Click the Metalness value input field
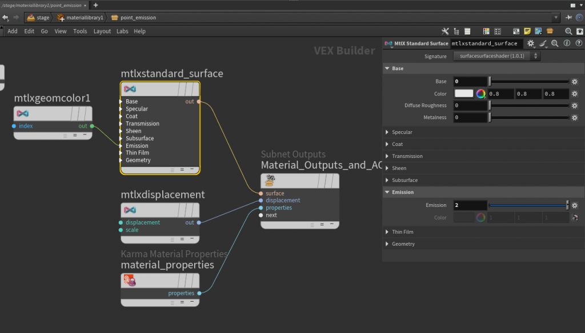 (x=470, y=117)
